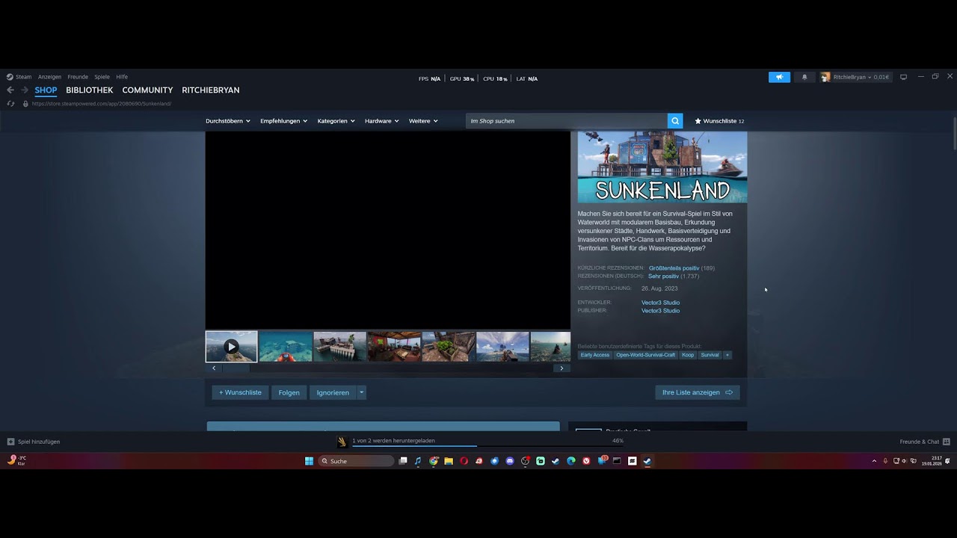Click Ihre Liste anzeigen button

coord(698,392)
